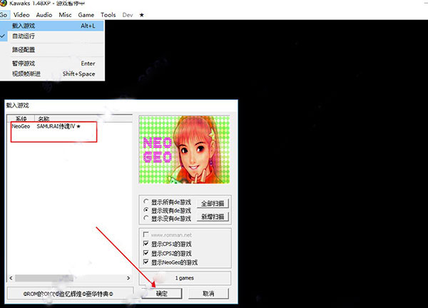Toggle 显示NeoGeo的游戏 checkbox
This screenshot has width=428, height=308.
[146, 262]
